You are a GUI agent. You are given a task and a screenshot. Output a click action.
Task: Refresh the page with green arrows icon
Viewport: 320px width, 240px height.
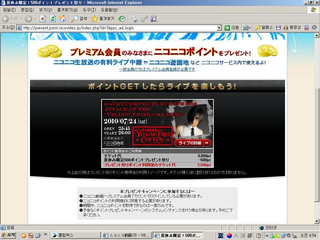(52, 19)
